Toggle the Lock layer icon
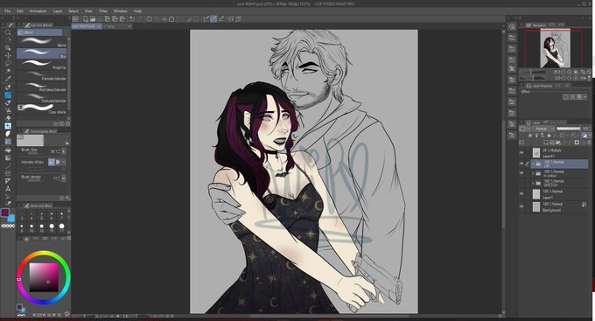This screenshot has height=321, width=595. click(549, 136)
